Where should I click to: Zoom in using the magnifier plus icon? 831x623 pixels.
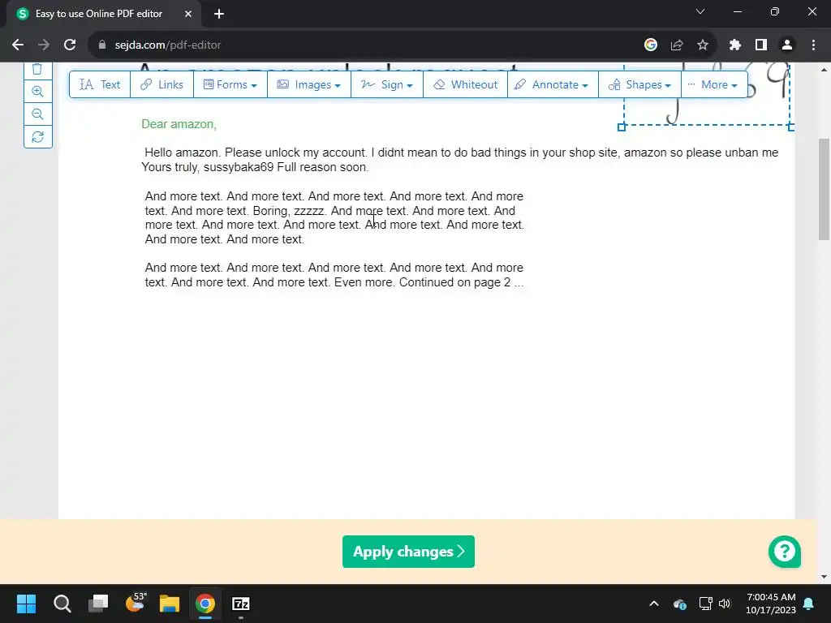[37, 91]
